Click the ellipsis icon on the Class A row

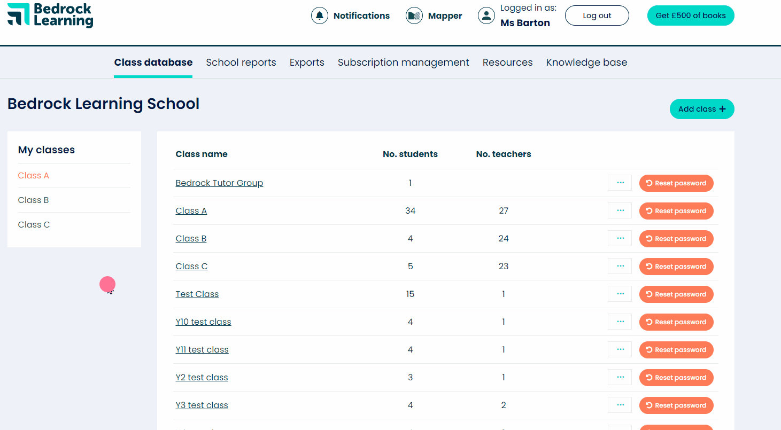coord(620,210)
